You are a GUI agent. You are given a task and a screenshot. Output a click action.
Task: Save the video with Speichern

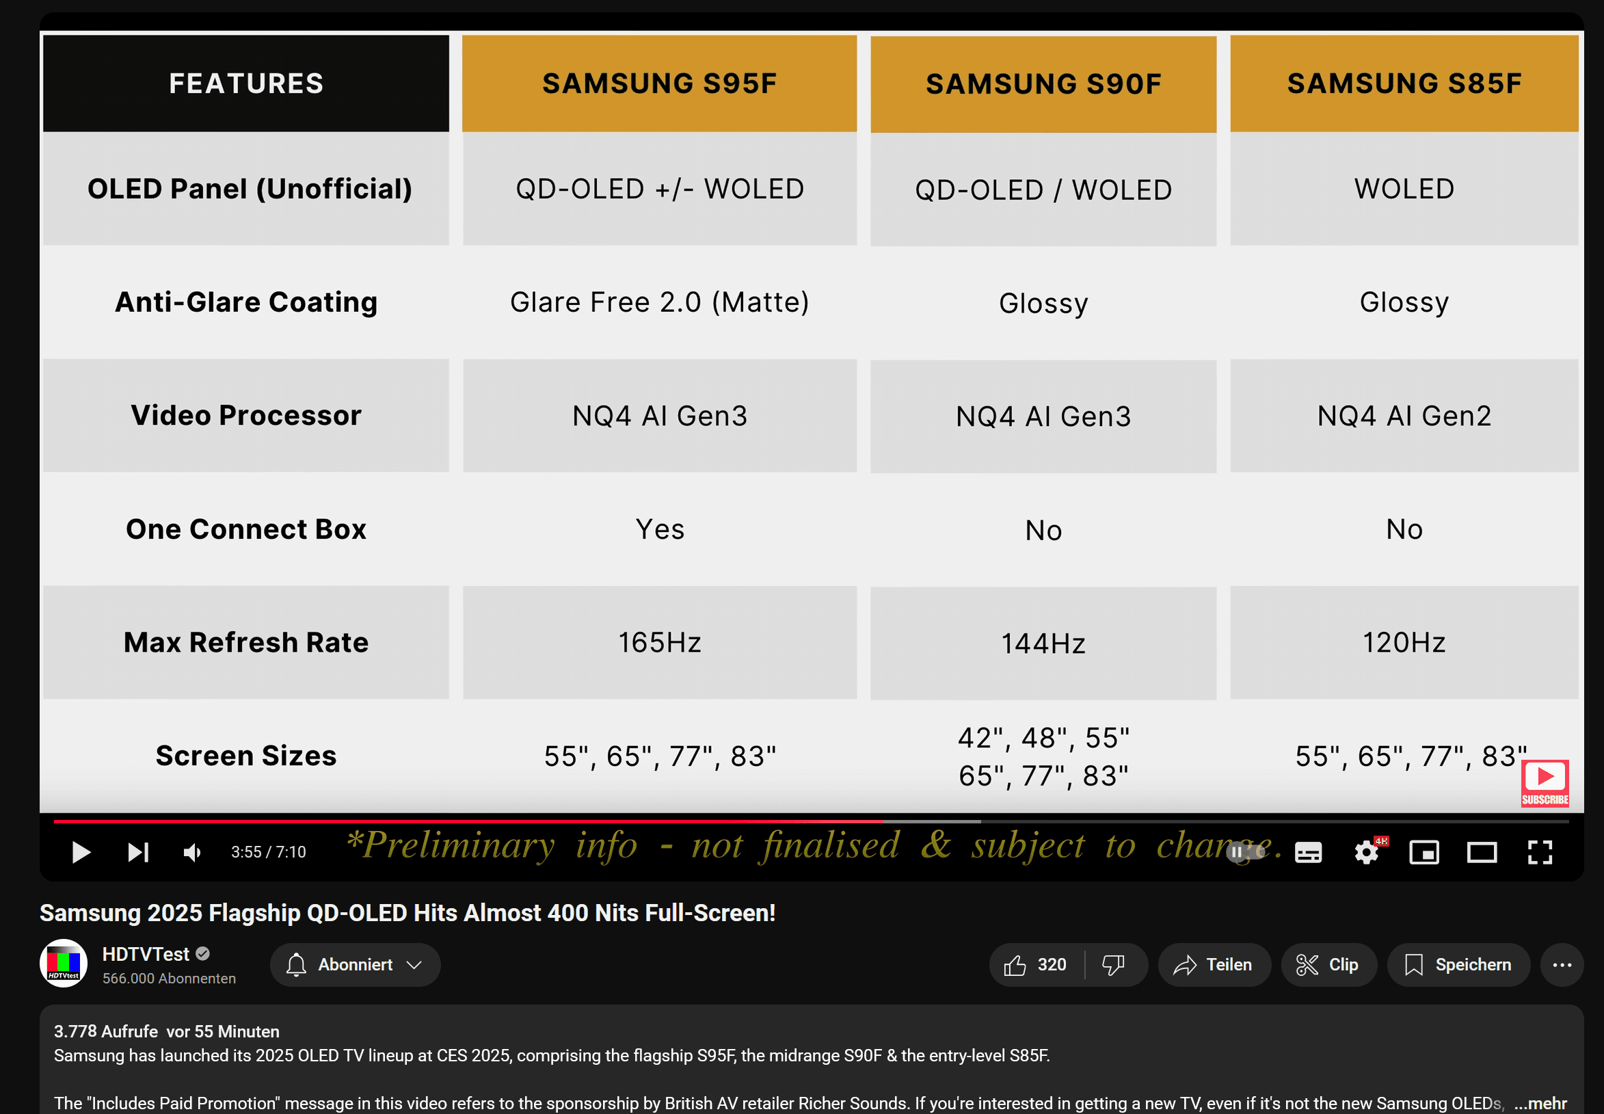(x=1458, y=965)
